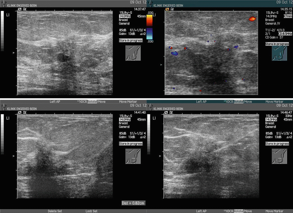Click the focus depth arrow in top-left panel
The width and height of the screenshot is (293, 213).
pos(14,53)
